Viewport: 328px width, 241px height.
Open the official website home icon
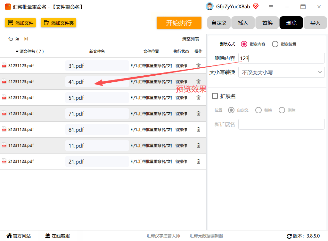9,236
